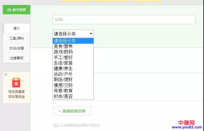Click the 教学视频 green button
Viewport: 204px width, 131px height.
pos(17,10)
